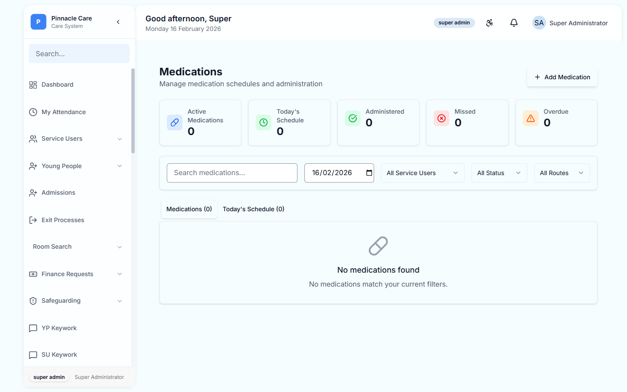Click the Pinnacle Care logo icon
The height and width of the screenshot is (392, 627).
(38, 21)
